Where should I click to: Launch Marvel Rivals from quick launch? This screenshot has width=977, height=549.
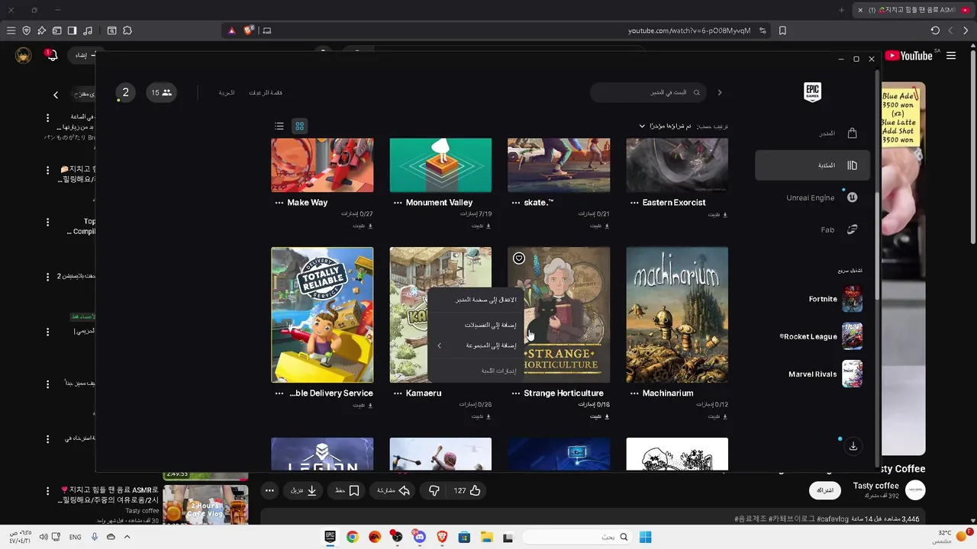click(x=825, y=374)
